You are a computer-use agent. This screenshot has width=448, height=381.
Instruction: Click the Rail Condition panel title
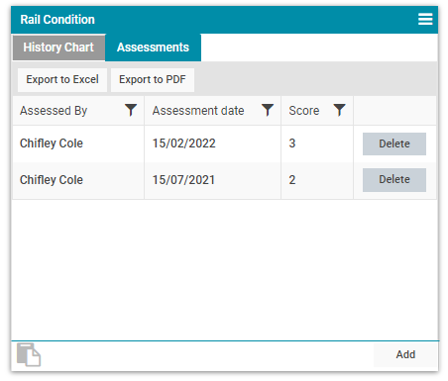pos(57,20)
